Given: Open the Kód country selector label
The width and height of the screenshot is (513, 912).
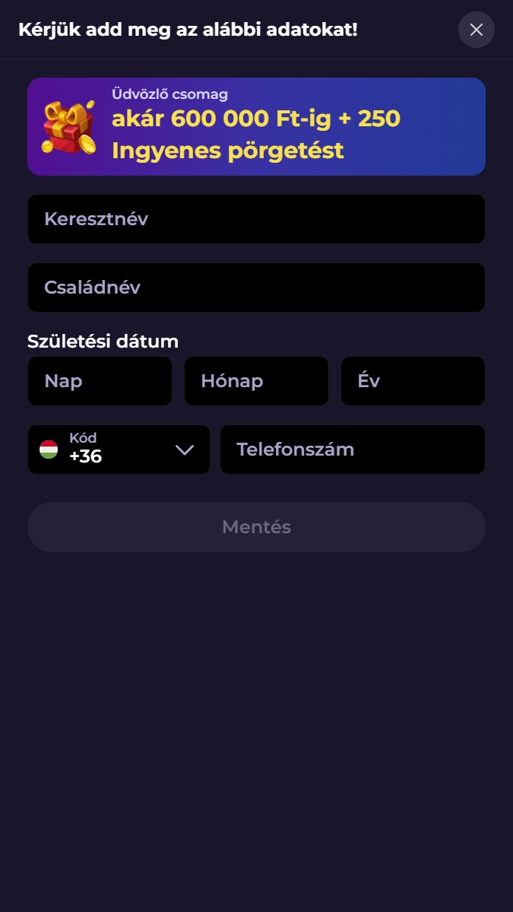Looking at the screenshot, I should 83,438.
